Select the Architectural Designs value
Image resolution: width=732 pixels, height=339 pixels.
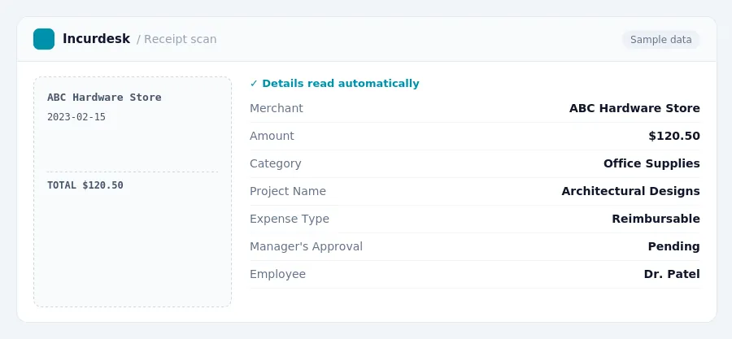(x=630, y=191)
